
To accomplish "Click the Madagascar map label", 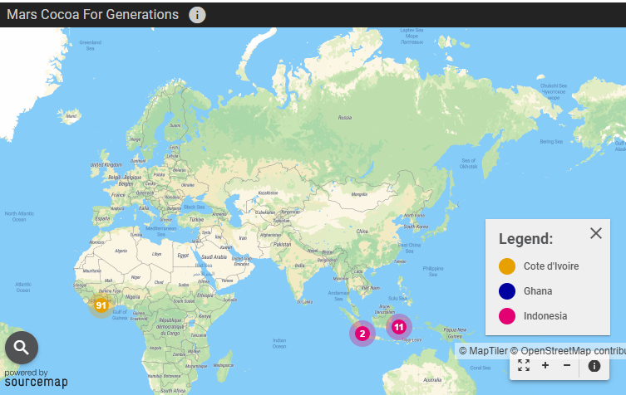I will [224, 365].
